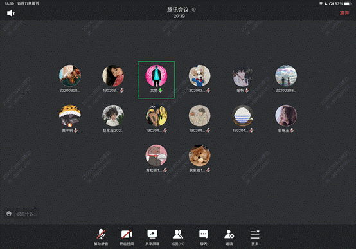This screenshot has height=249, width=356.
Task: Select participant 黄宇钢 with tiger hat avatar
Action: pos(69,116)
